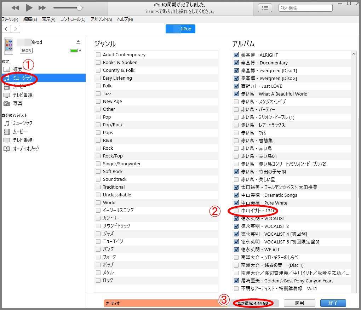361x310 pixels.
Task: Check the Pop/Rock genre checkbox
Action: tap(98, 125)
